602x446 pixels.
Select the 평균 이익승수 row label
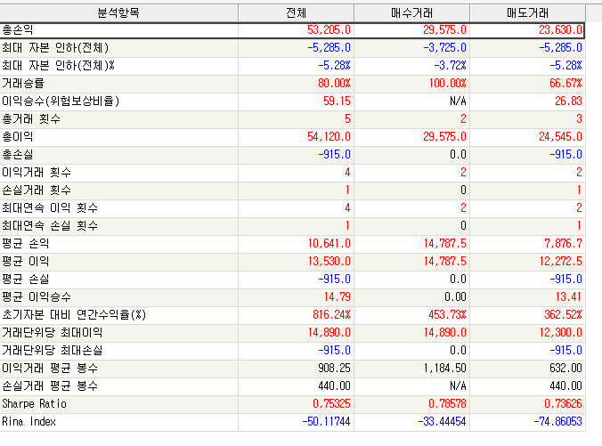(x=37, y=296)
